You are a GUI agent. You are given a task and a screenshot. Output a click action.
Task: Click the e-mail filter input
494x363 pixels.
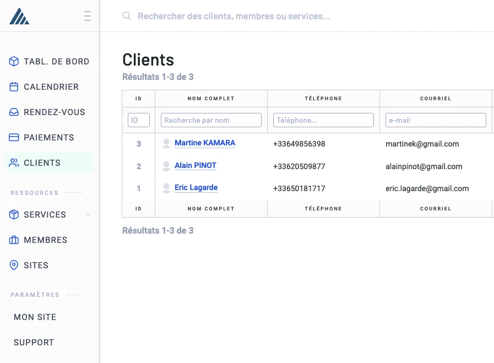click(x=436, y=120)
